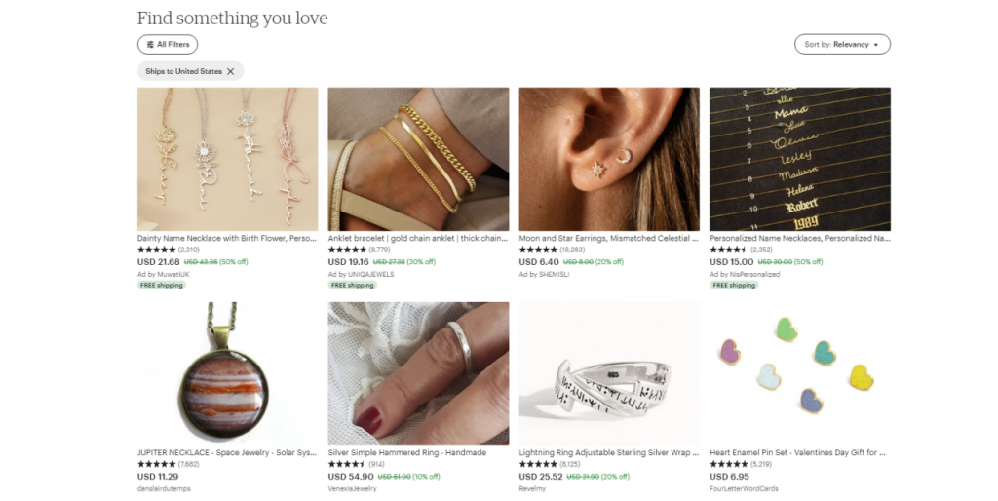Visit the FourLetterWordCards shop name
This screenshot has width=998, height=501.
[744, 488]
